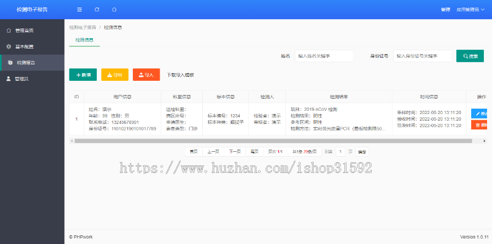This screenshot has height=244, width=492.
Task: Open 基本配置 in the sidebar
Action: pos(32,46)
